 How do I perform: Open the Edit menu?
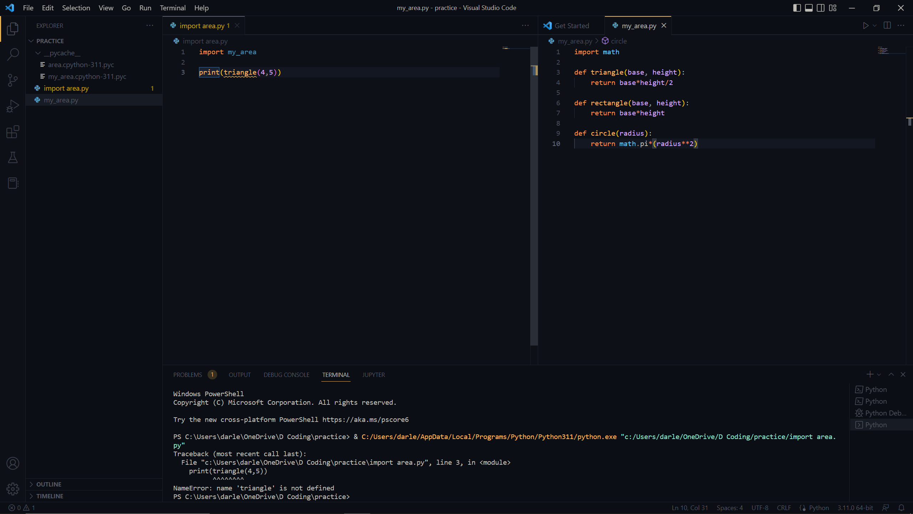(48, 8)
